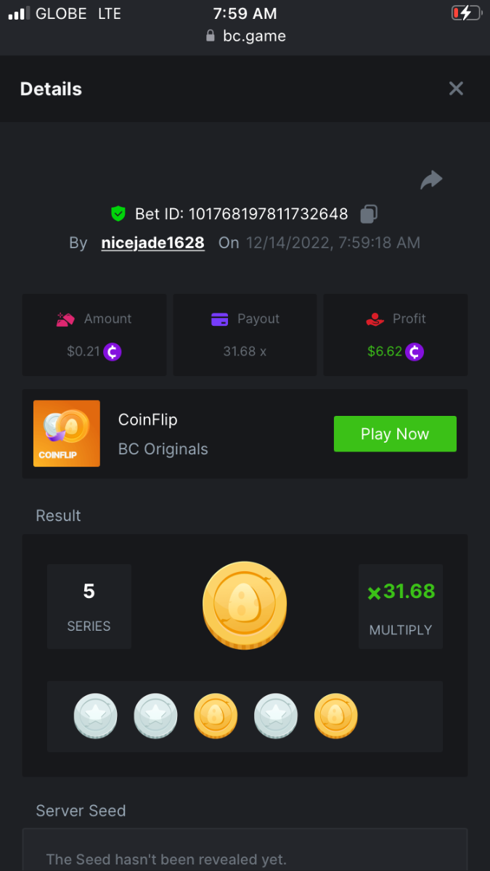Tap the x31.68 Multiply box
The height and width of the screenshot is (871, 490).
tap(401, 607)
